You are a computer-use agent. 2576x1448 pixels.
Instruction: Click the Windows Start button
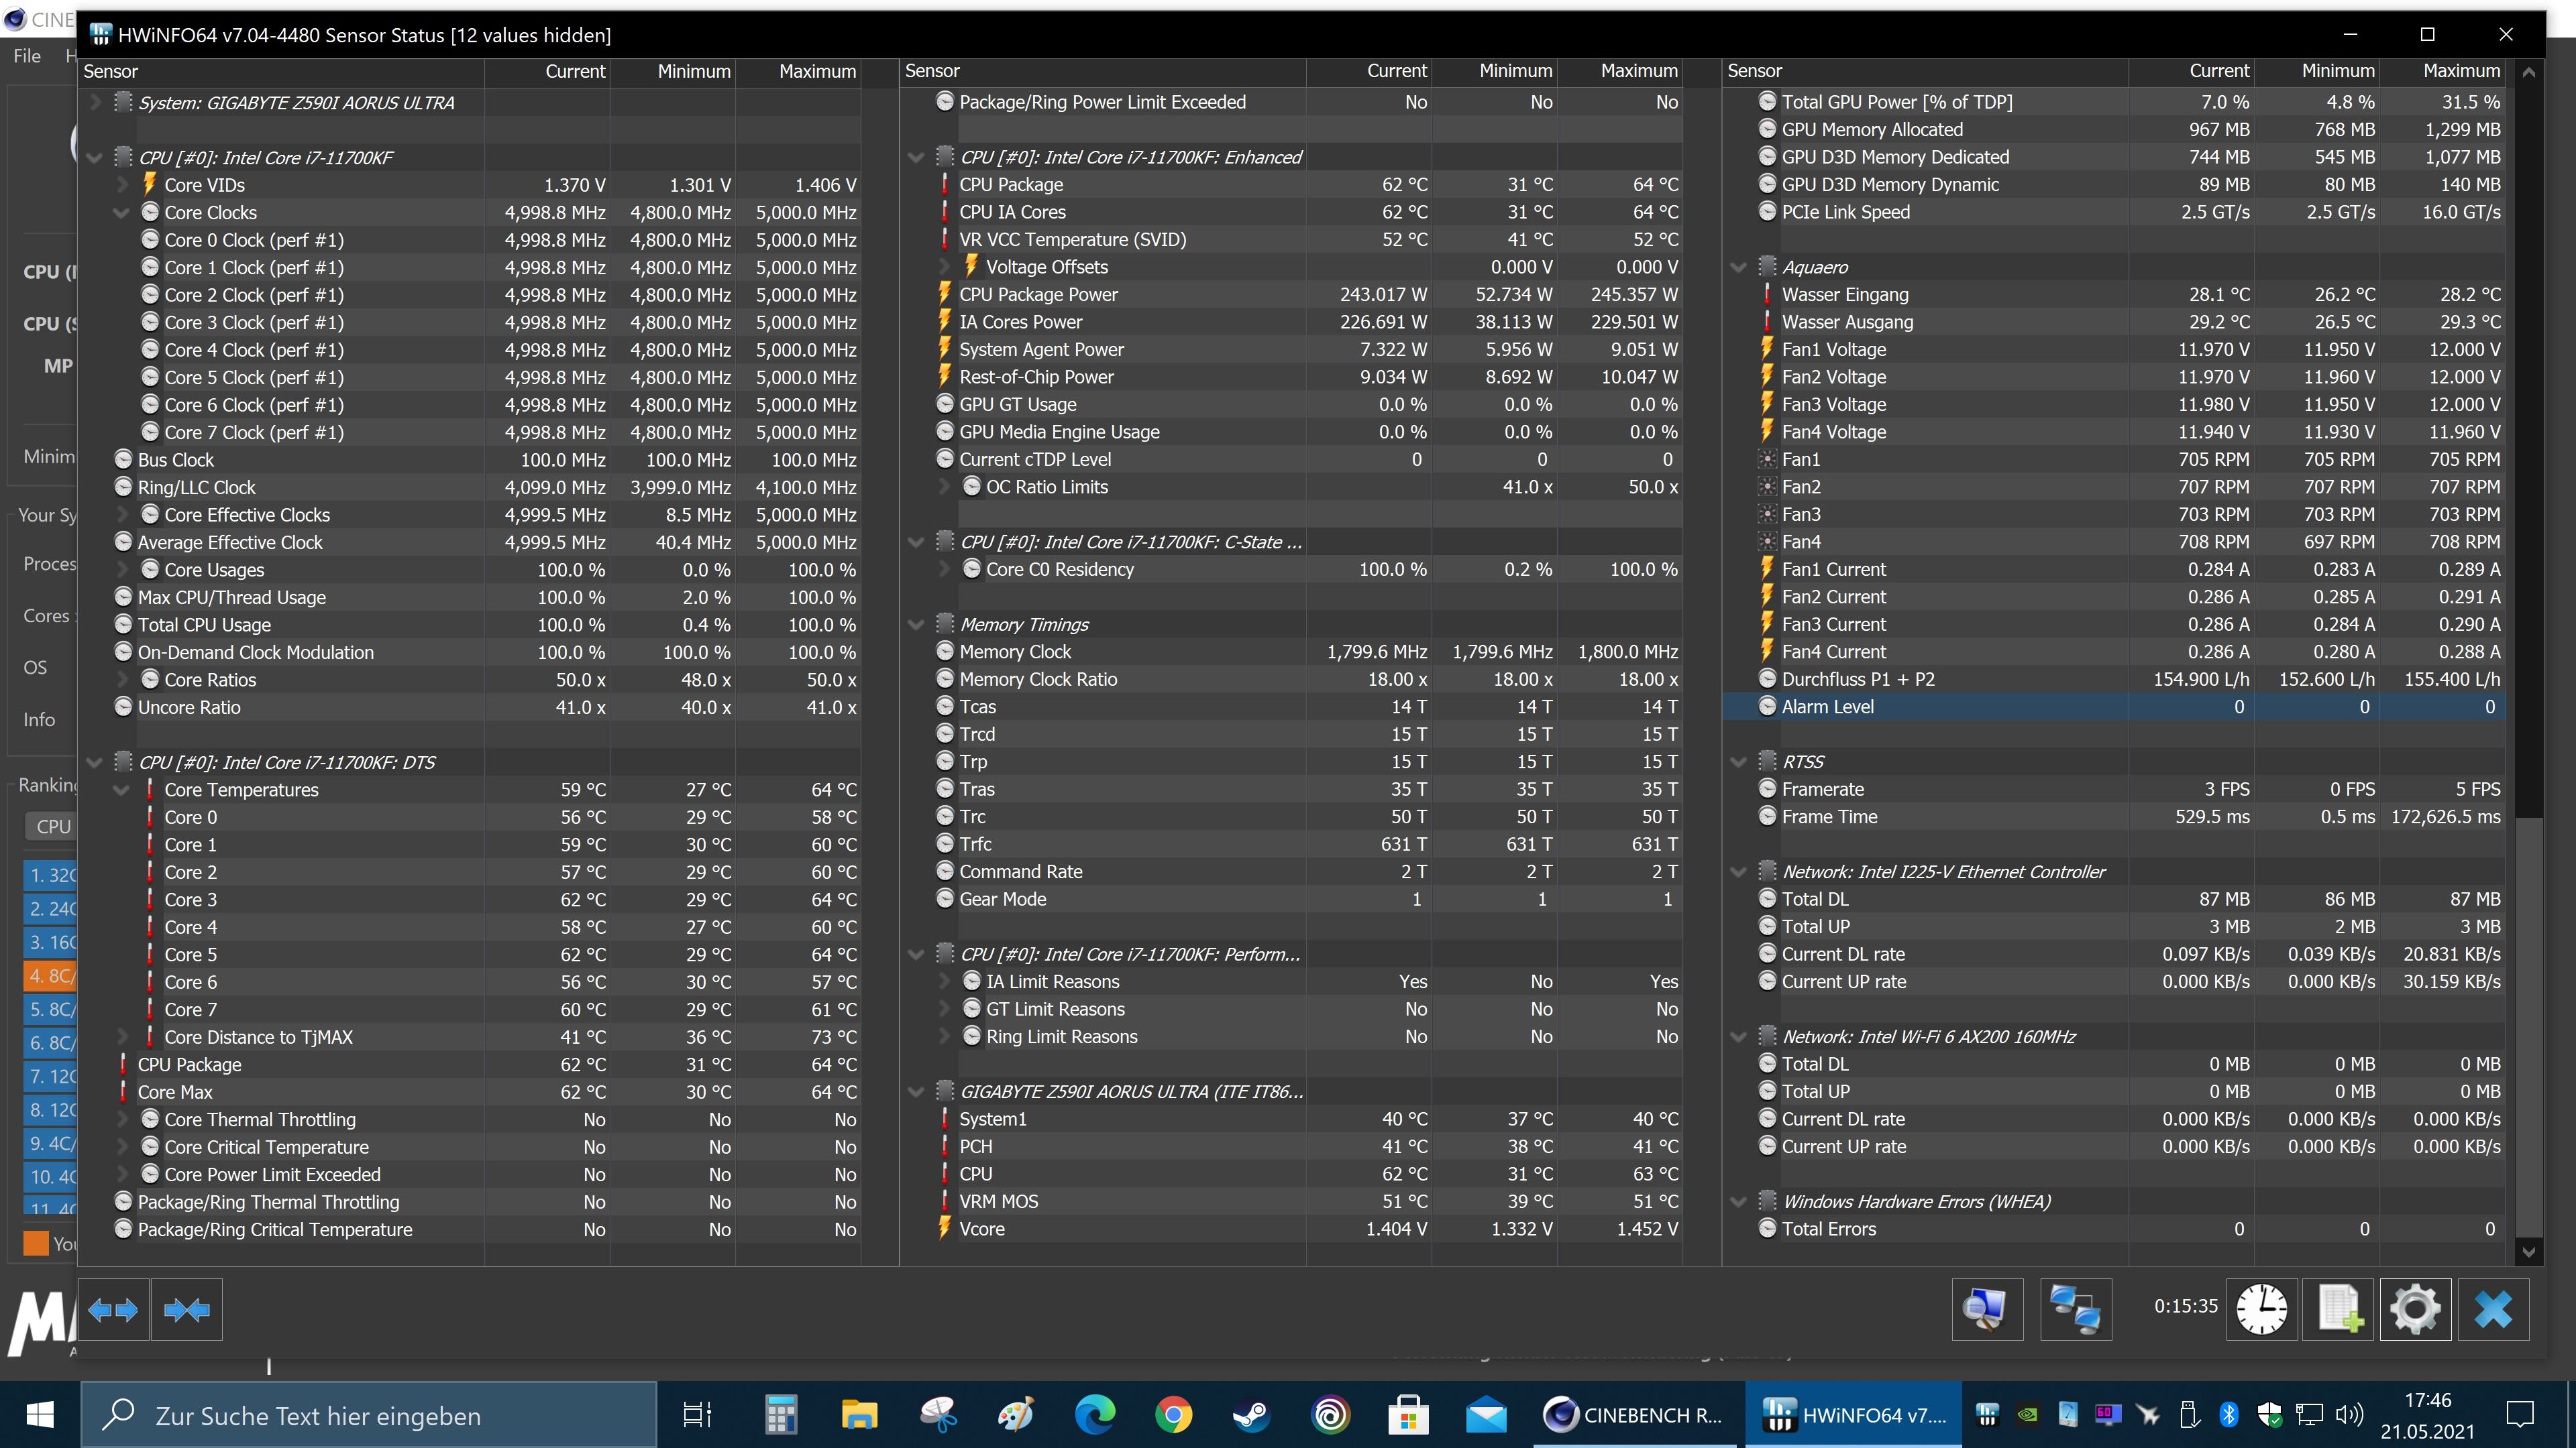point(40,1415)
